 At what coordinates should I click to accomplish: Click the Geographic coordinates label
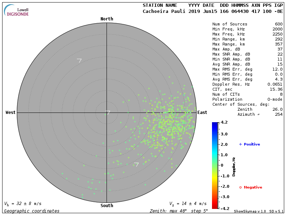(32, 211)
